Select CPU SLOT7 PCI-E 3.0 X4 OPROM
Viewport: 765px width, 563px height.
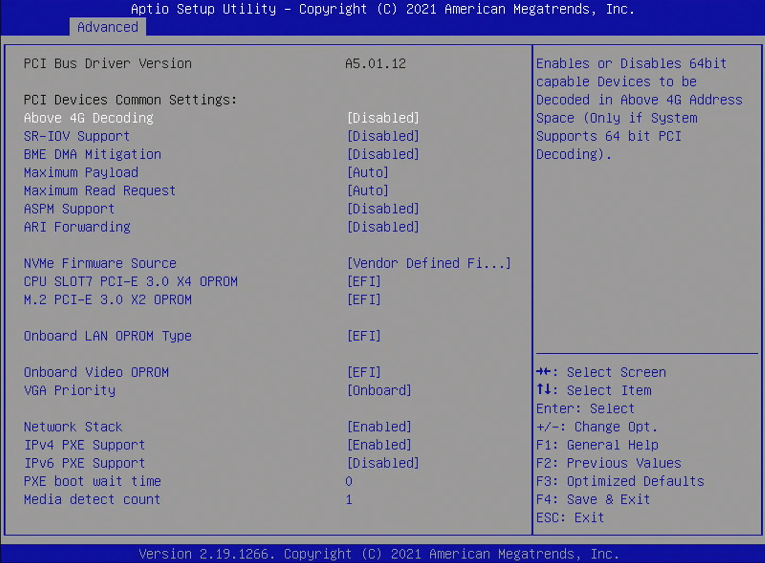click(x=131, y=281)
